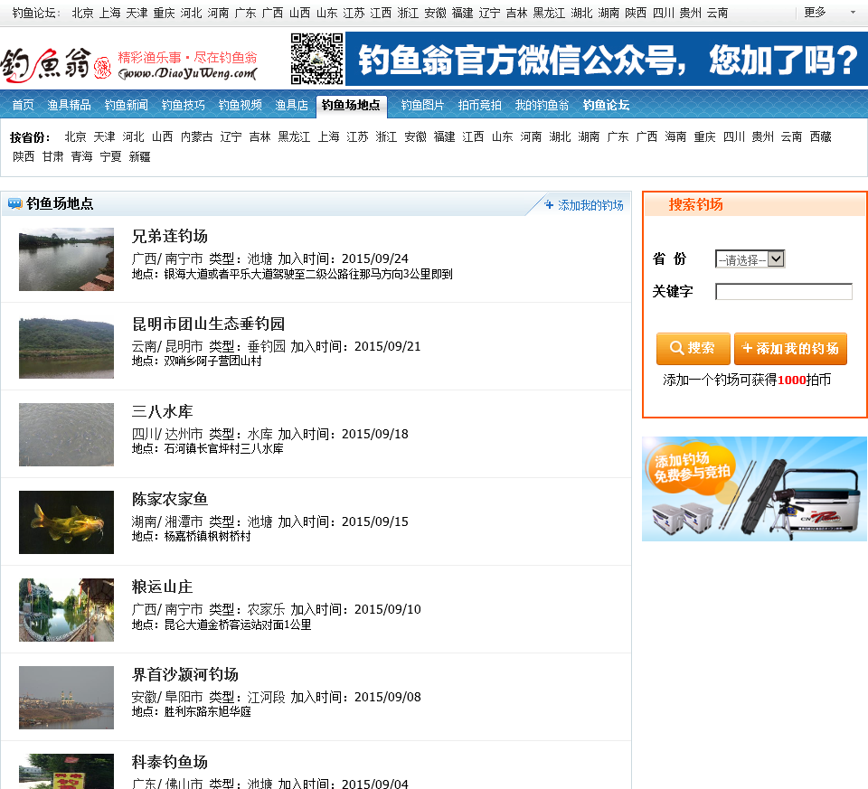This screenshot has height=789, width=868.
Task: Open 重庆 forum in top 钓鱼论坛 bar
Action: [x=164, y=13]
